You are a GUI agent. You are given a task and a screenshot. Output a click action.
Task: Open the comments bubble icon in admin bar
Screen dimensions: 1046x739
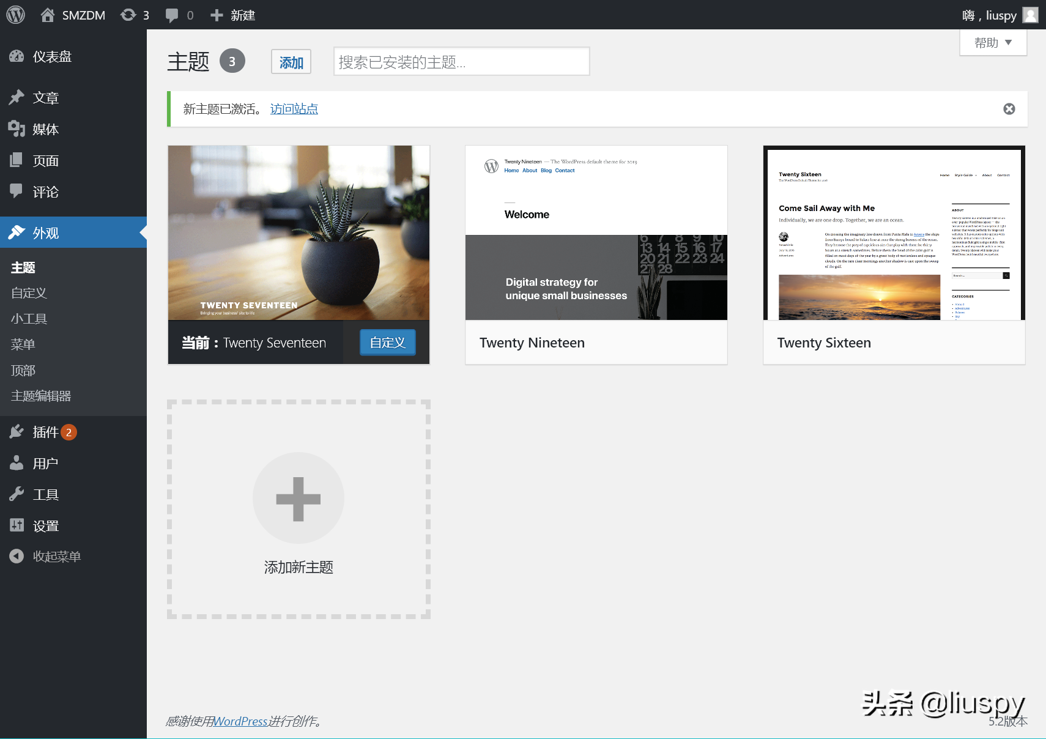click(x=172, y=15)
